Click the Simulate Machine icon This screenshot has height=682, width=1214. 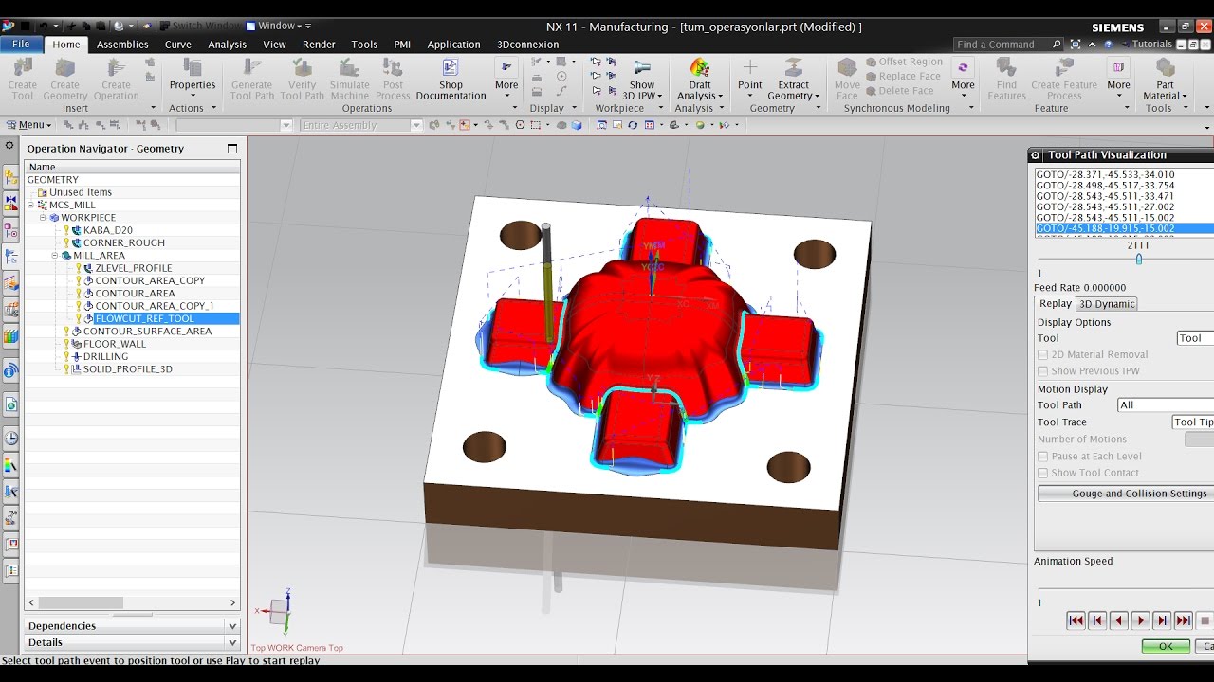(349, 68)
